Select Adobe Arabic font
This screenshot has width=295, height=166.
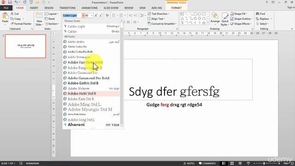tap(91, 41)
